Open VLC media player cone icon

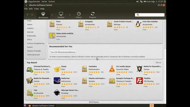112,69
